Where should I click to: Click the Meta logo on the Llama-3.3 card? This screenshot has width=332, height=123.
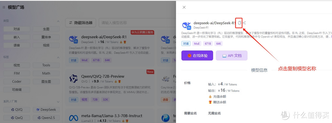click(74, 118)
